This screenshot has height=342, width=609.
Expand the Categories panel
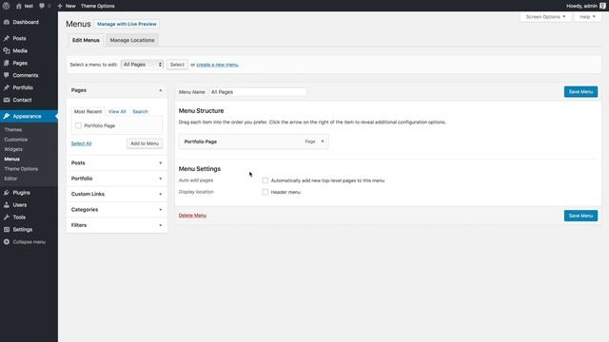point(117,209)
